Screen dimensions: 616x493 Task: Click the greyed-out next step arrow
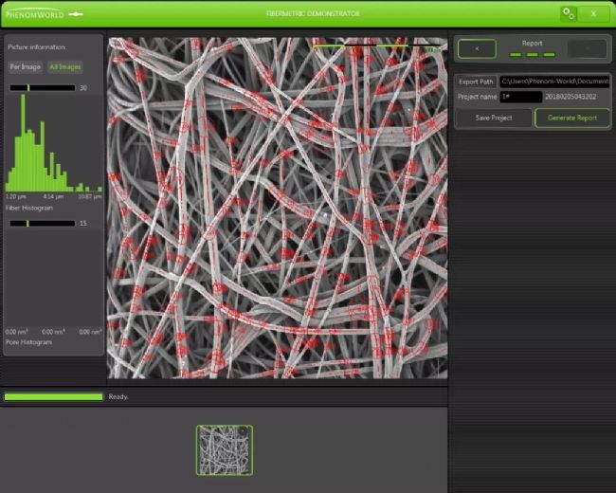(587, 48)
